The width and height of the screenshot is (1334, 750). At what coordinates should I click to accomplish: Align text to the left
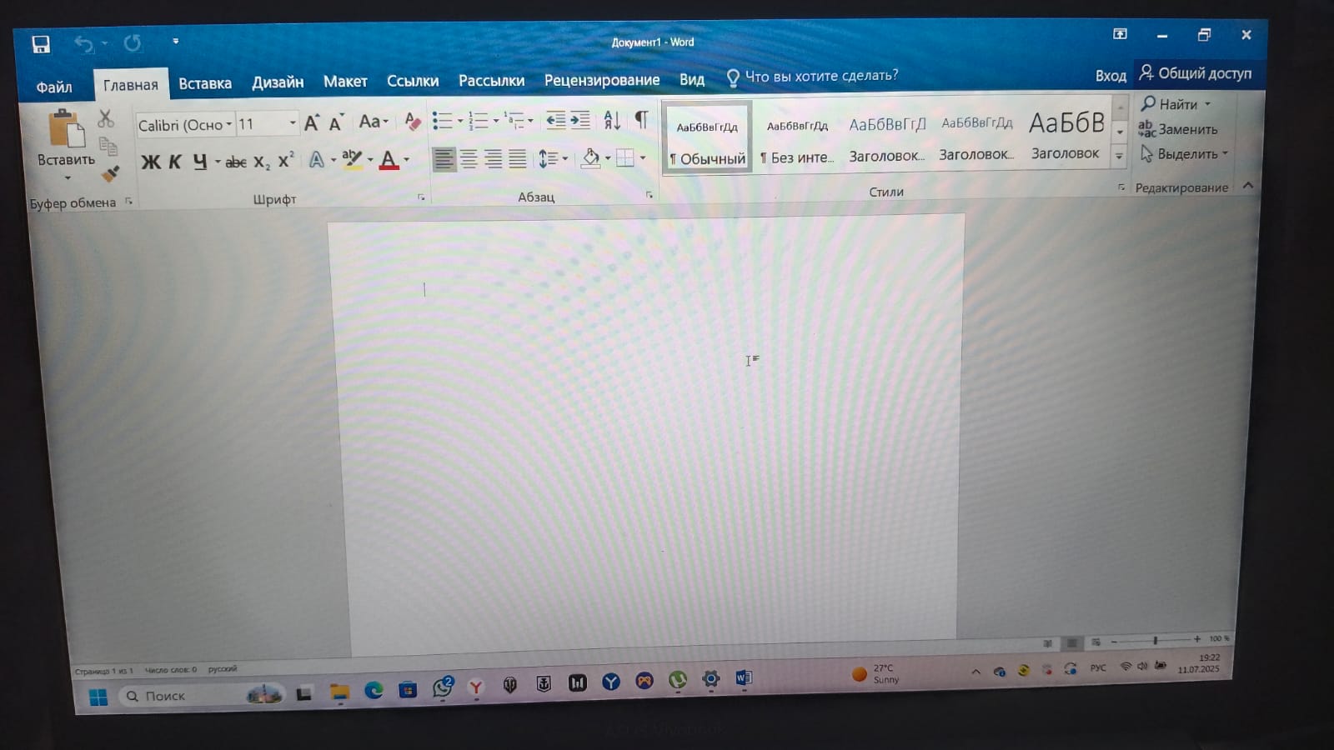(x=444, y=159)
